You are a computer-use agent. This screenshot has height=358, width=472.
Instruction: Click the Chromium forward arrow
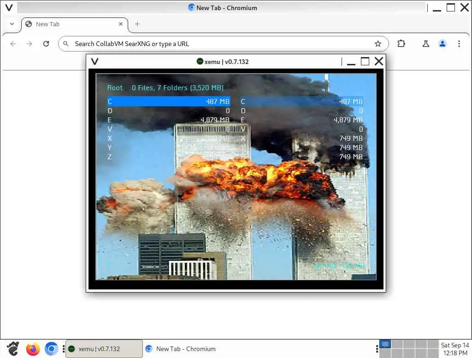point(29,44)
